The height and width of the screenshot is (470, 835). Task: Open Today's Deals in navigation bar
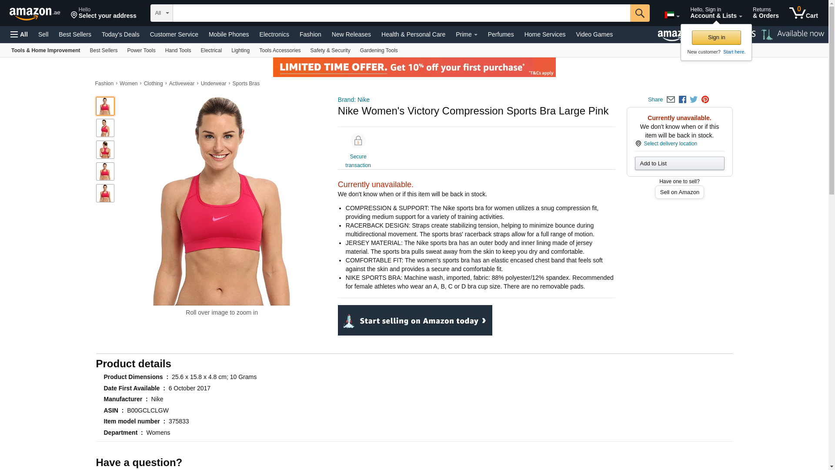(x=120, y=34)
